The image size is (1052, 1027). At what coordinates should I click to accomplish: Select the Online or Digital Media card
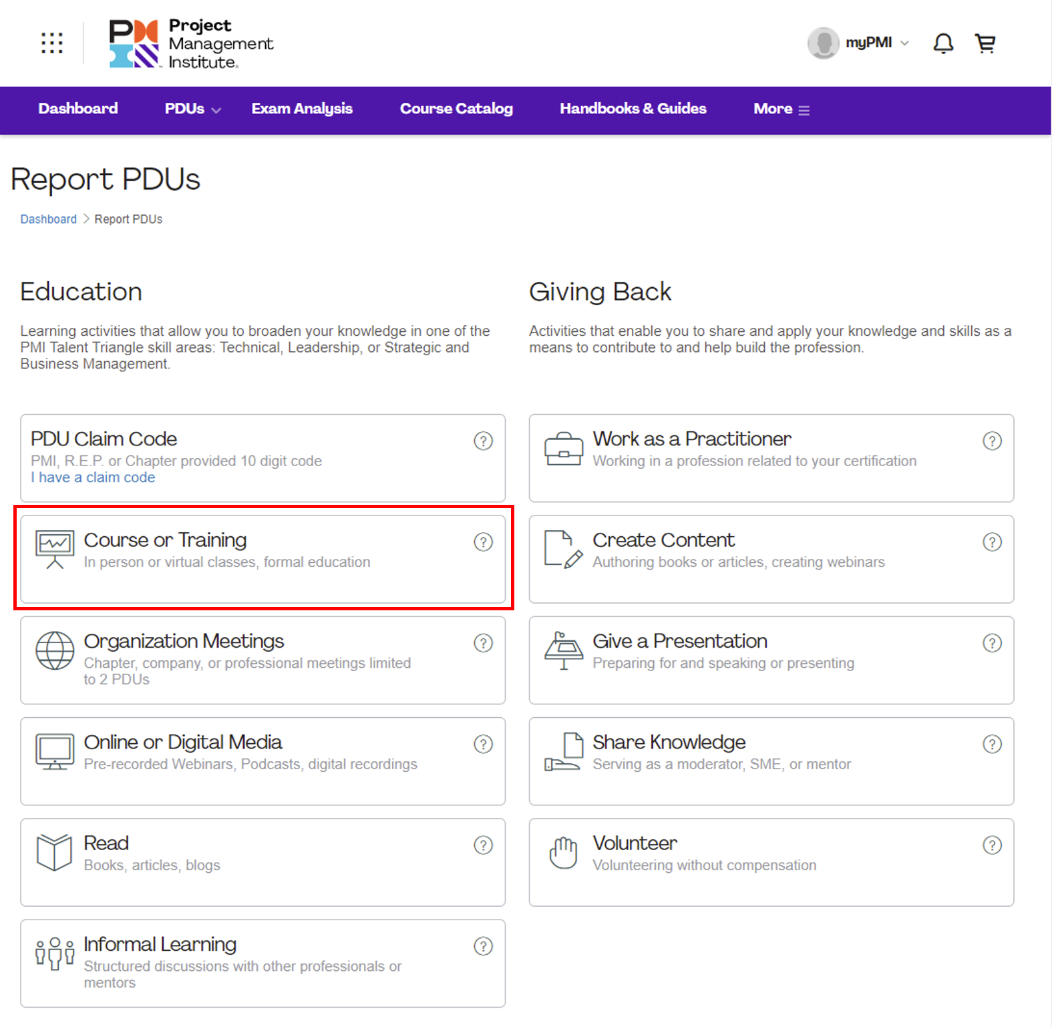(x=262, y=761)
